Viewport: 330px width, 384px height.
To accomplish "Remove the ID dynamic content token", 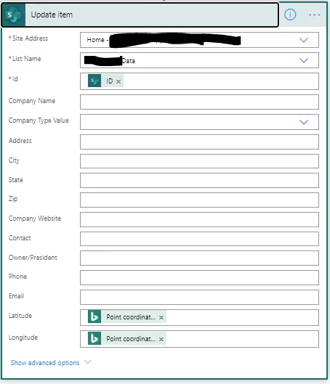I will tap(118, 81).
